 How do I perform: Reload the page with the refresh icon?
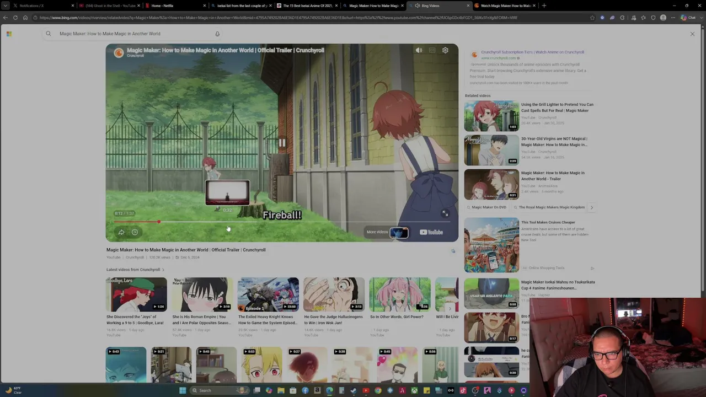(x=15, y=18)
